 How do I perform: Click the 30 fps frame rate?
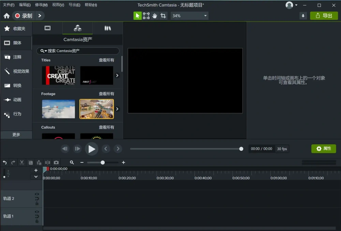tap(282, 149)
